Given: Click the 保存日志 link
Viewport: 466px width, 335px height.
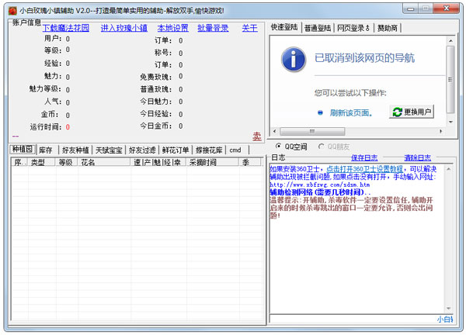Looking at the screenshot, I should [364, 157].
